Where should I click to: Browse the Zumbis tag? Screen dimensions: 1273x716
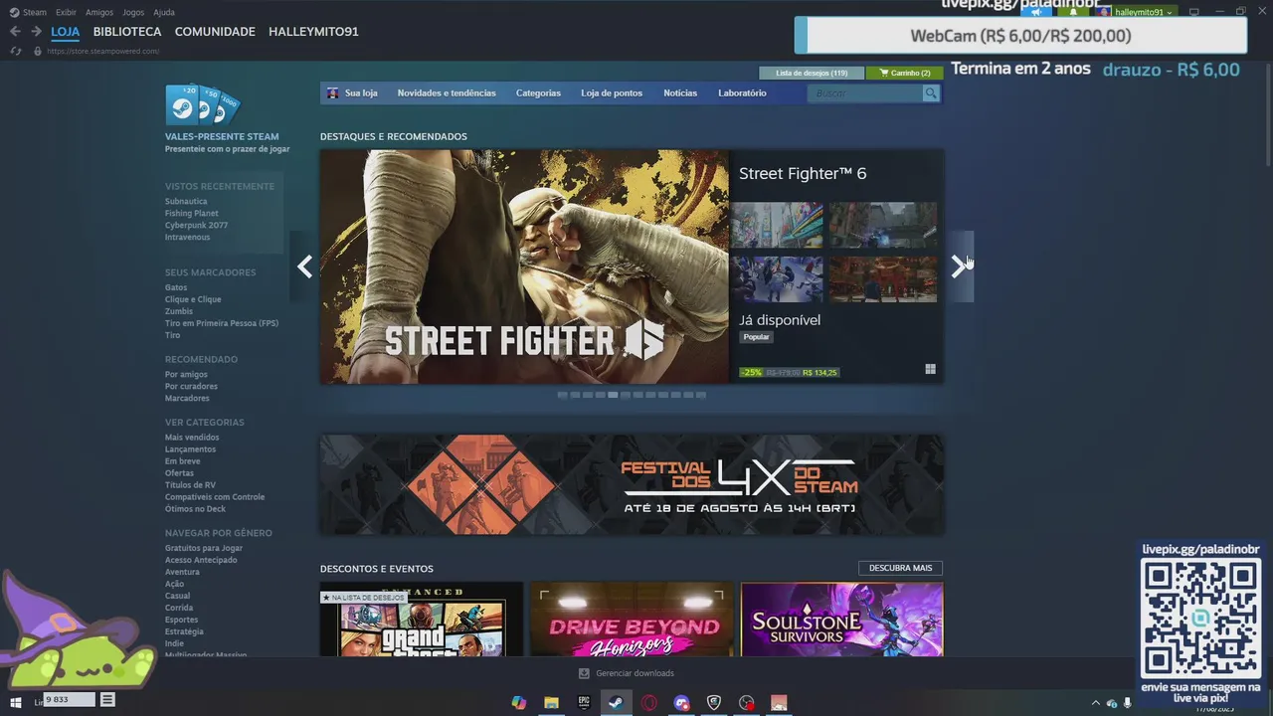coord(179,311)
